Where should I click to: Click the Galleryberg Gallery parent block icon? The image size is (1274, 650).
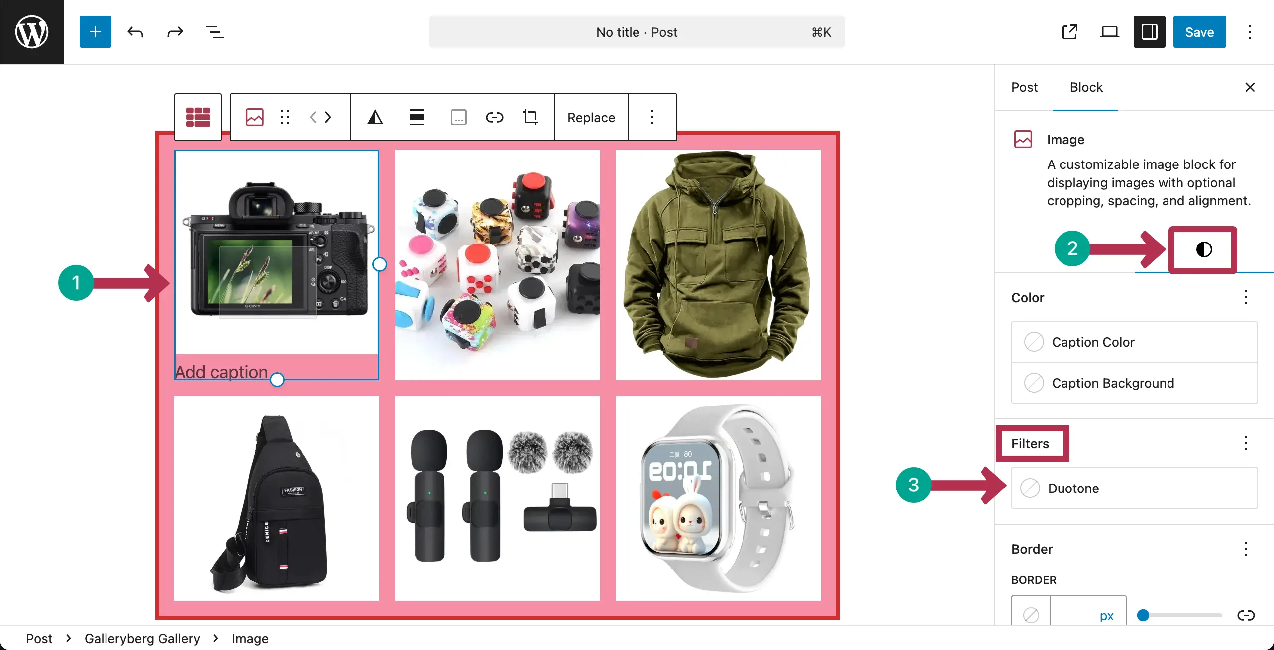(x=198, y=117)
